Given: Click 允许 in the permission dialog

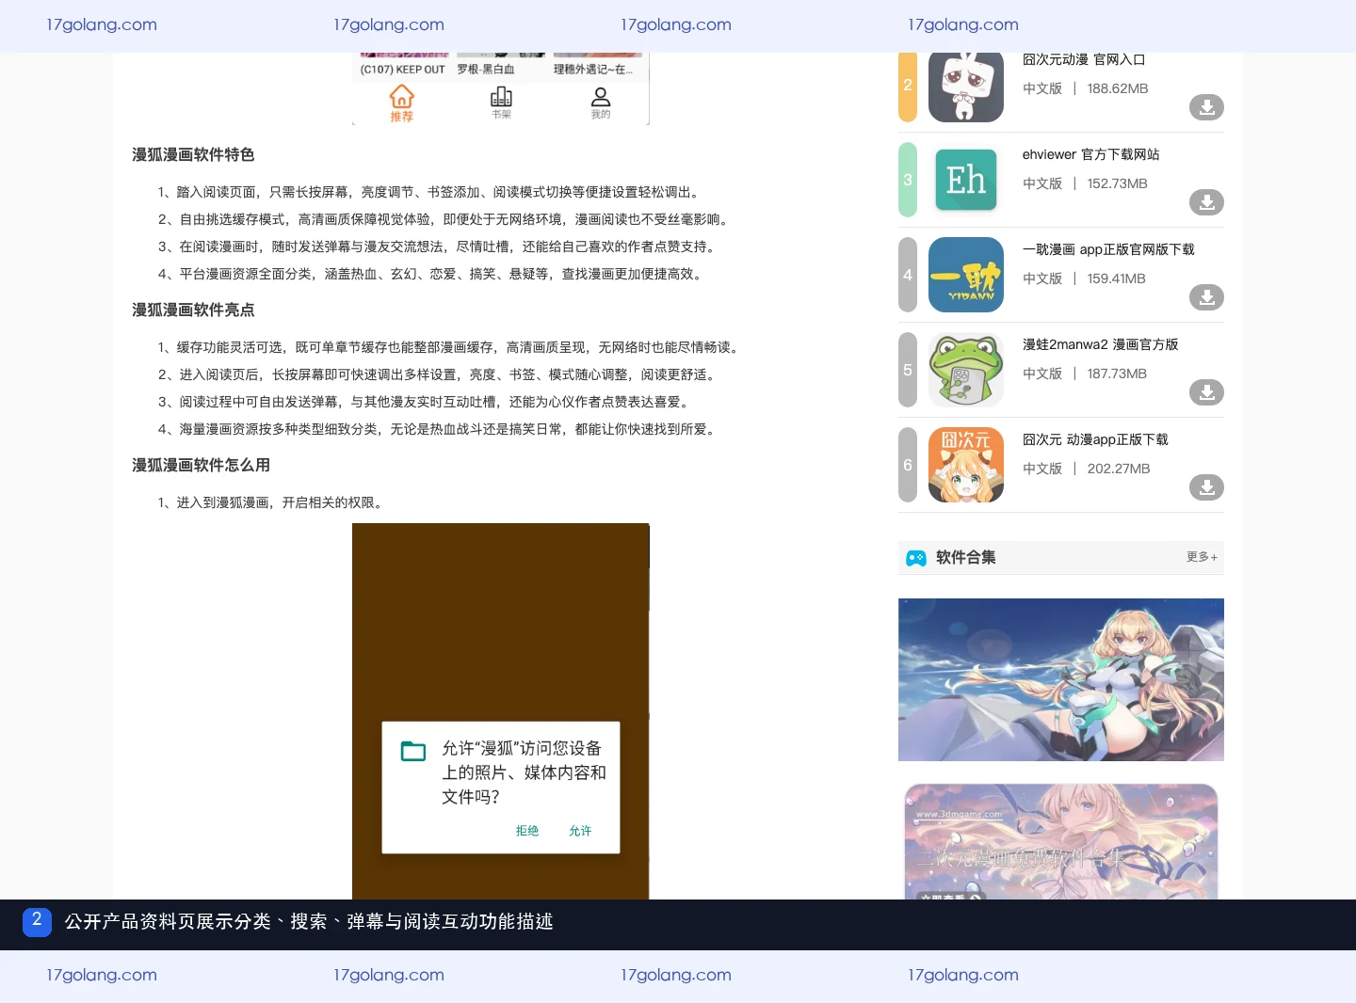Looking at the screenshot, I should 580,831.
